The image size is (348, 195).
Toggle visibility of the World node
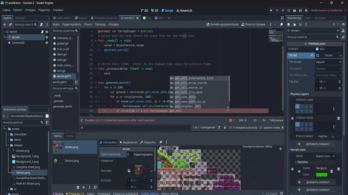[47, 32]
